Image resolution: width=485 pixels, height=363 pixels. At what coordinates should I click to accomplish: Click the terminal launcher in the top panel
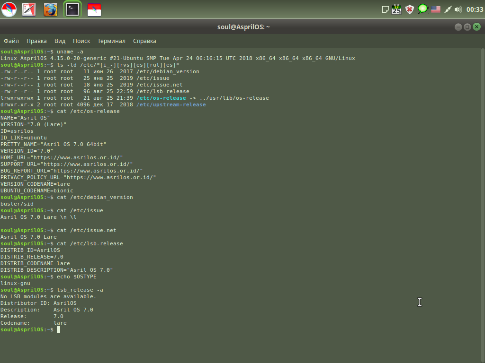tap(72, 9)
